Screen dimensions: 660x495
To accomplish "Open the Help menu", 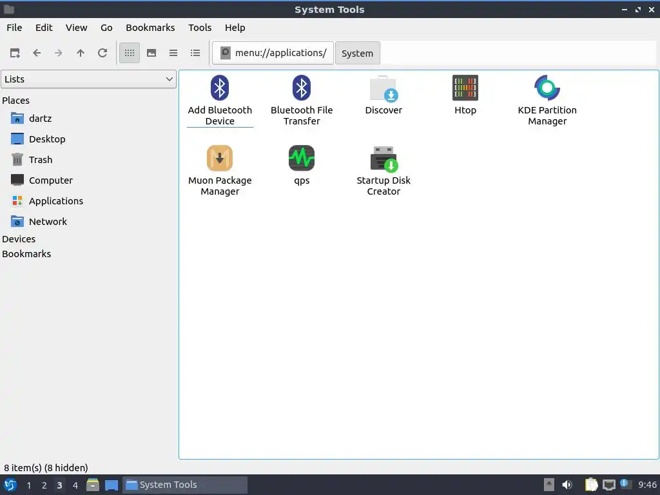I will tap(235, 28).
